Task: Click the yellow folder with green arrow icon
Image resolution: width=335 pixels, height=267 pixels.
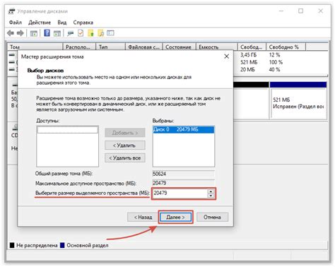Action: coord(90,33)
